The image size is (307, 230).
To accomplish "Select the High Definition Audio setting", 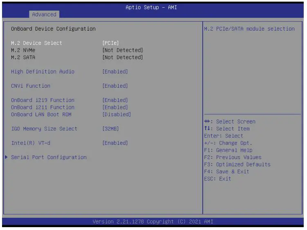I will click(43, 72).
